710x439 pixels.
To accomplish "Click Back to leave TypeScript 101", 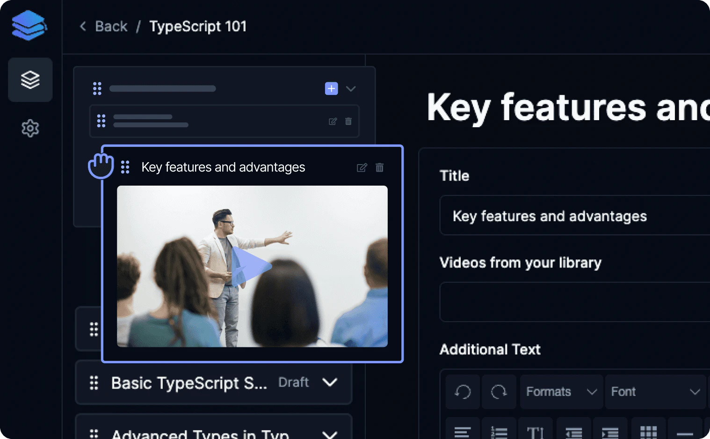I will tap(103, 26).
